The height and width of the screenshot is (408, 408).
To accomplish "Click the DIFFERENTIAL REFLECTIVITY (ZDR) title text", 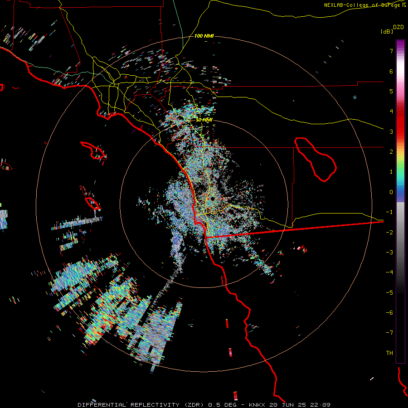I will pos(141,405).
